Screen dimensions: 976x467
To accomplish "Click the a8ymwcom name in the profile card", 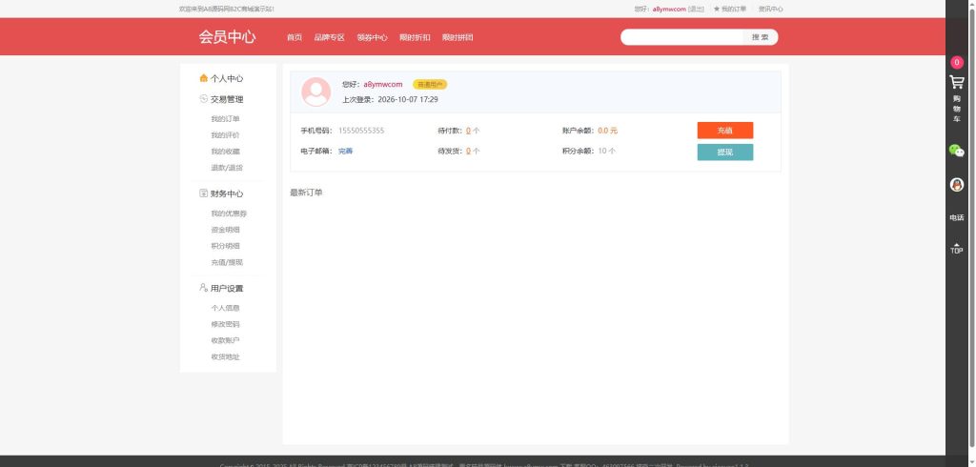I will (x=383, y=84).
